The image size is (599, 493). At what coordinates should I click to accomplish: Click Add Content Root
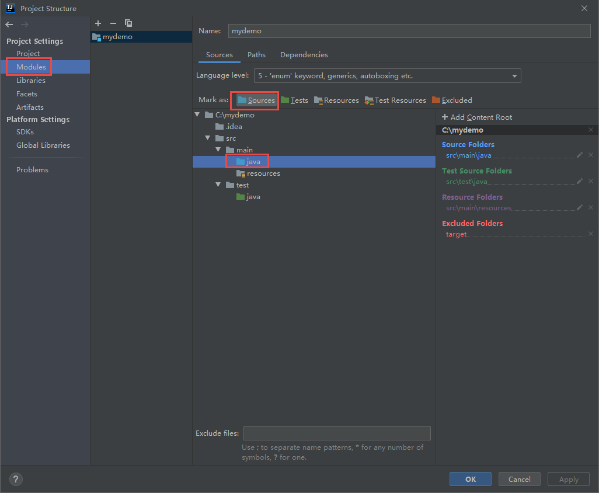477,117
